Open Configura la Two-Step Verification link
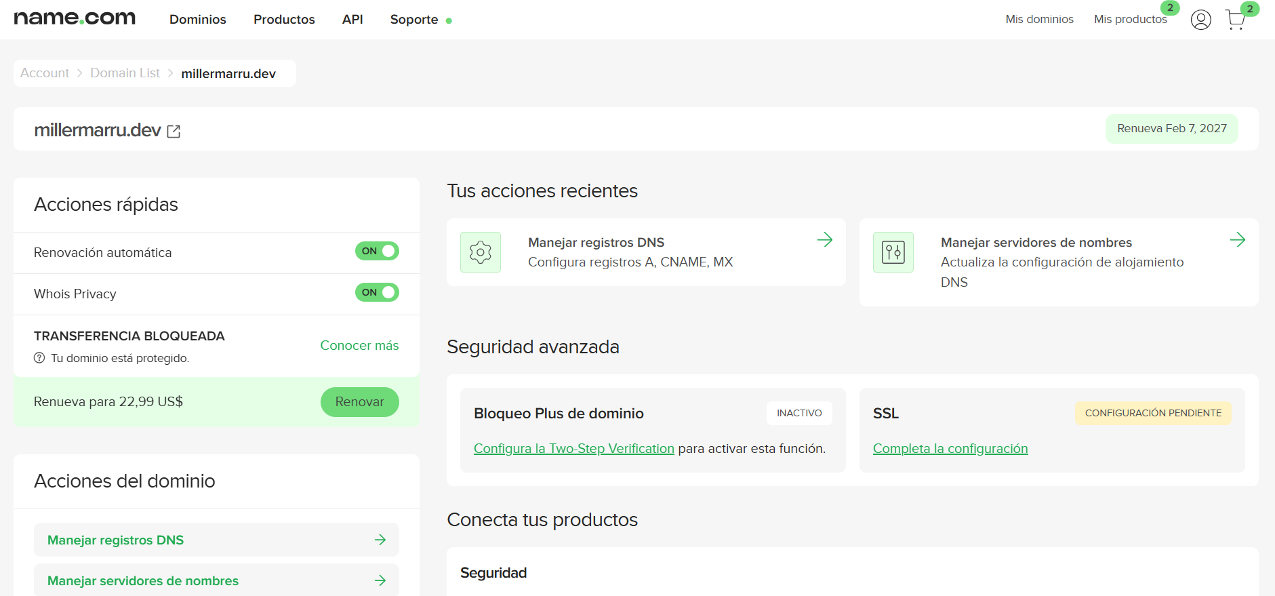Image resolution: width=1275 pixels, height=596 pixels. point(574,449)
